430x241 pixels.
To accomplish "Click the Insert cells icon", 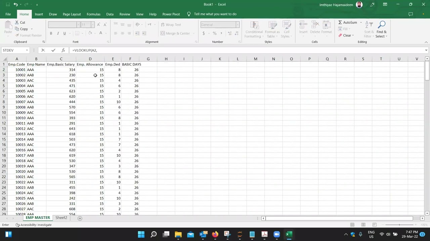I will (303, 27).
